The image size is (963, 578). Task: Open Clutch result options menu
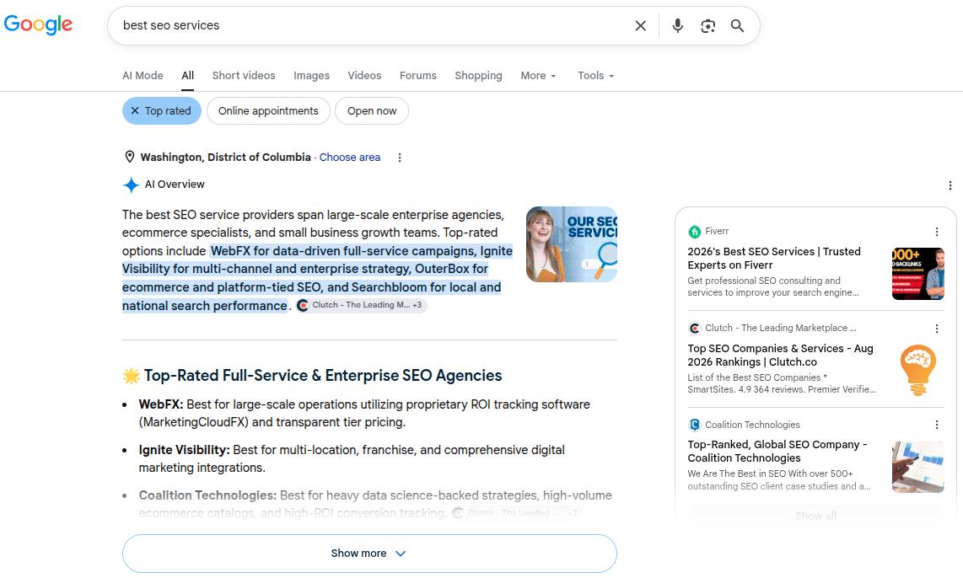(x=937, y=329)
